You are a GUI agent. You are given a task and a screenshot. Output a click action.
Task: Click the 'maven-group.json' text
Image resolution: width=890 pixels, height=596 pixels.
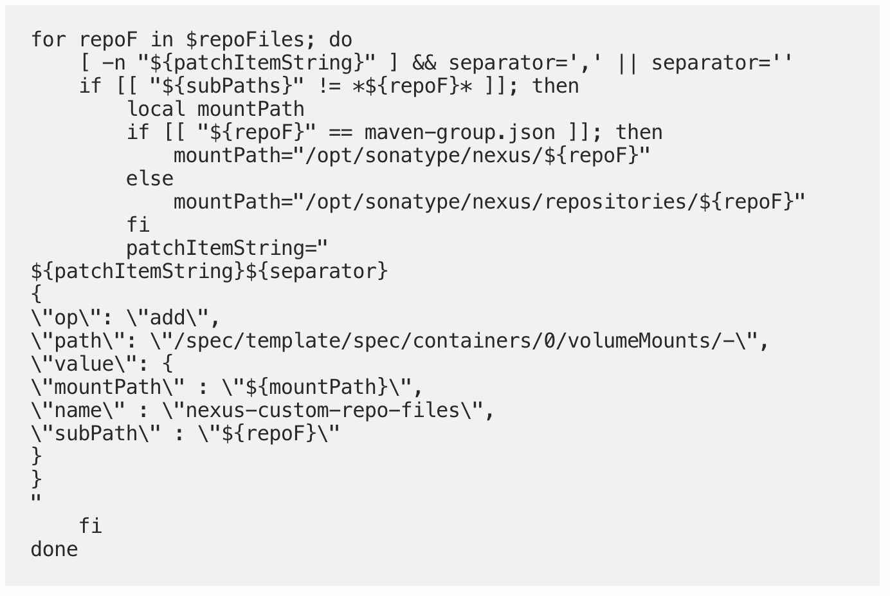tap(459, 133)
